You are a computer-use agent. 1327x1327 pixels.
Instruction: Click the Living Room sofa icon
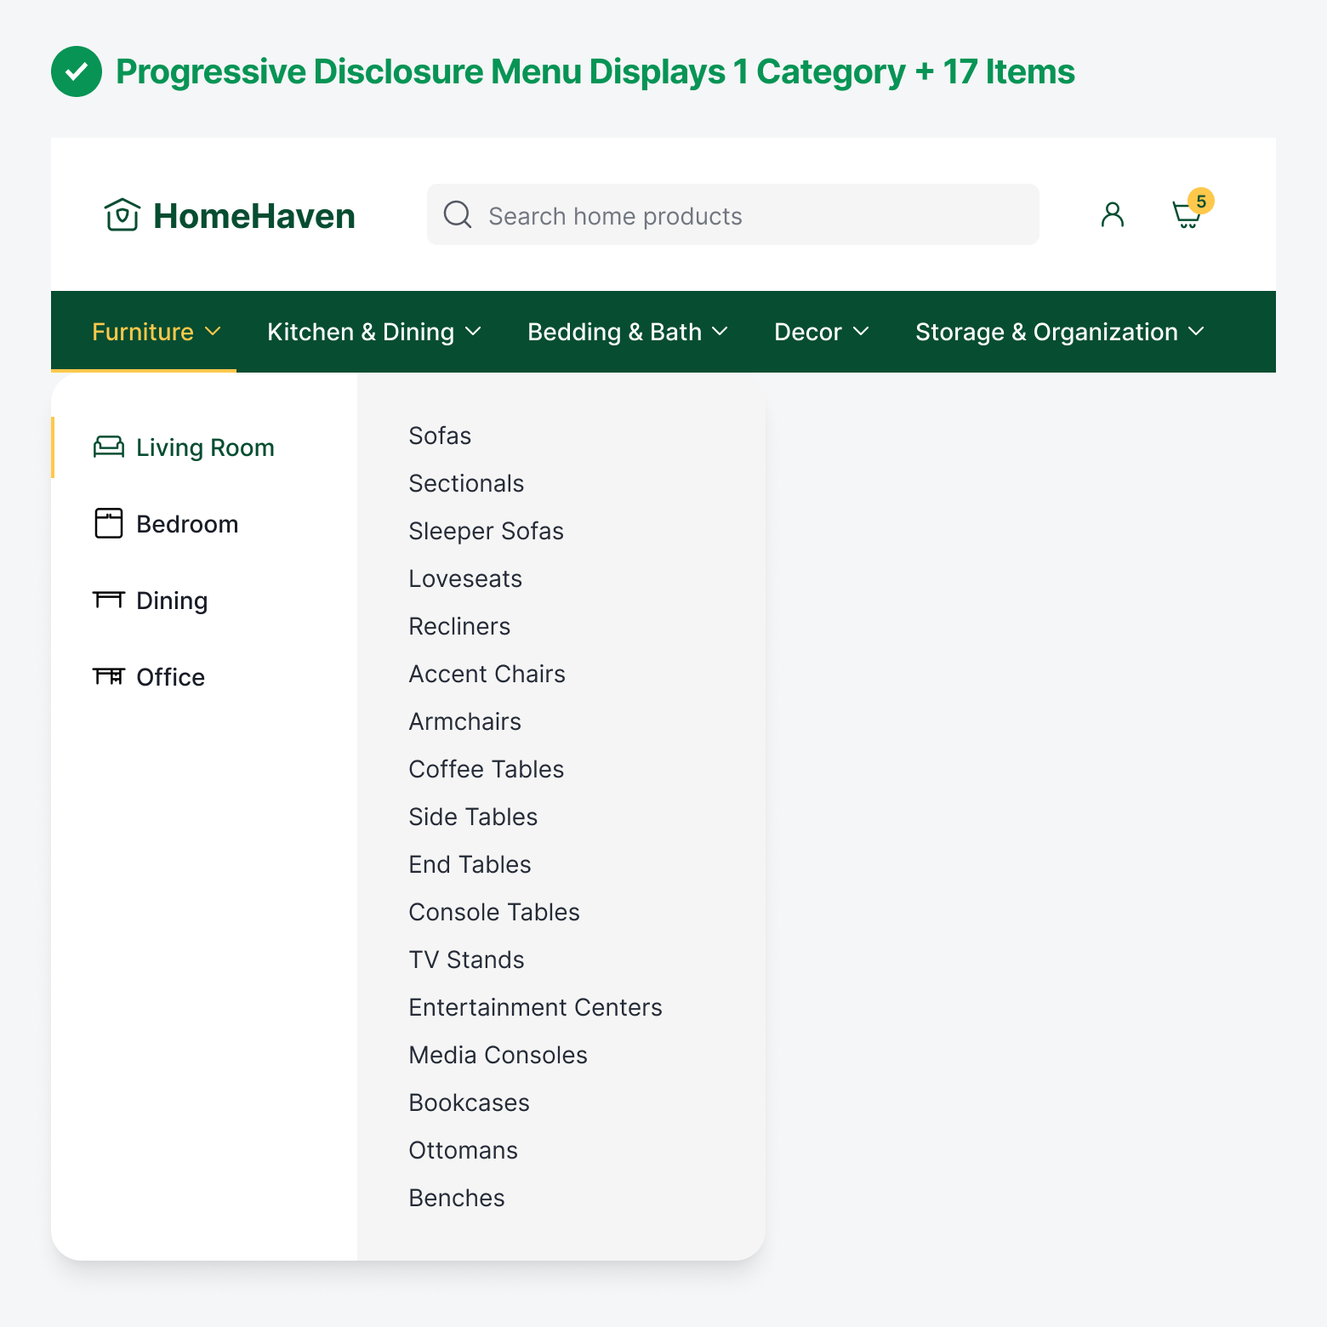(108, 447)
